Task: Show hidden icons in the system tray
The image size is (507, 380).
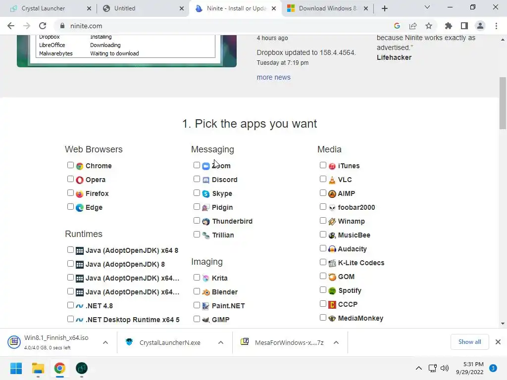Action: tap(419, 368)
